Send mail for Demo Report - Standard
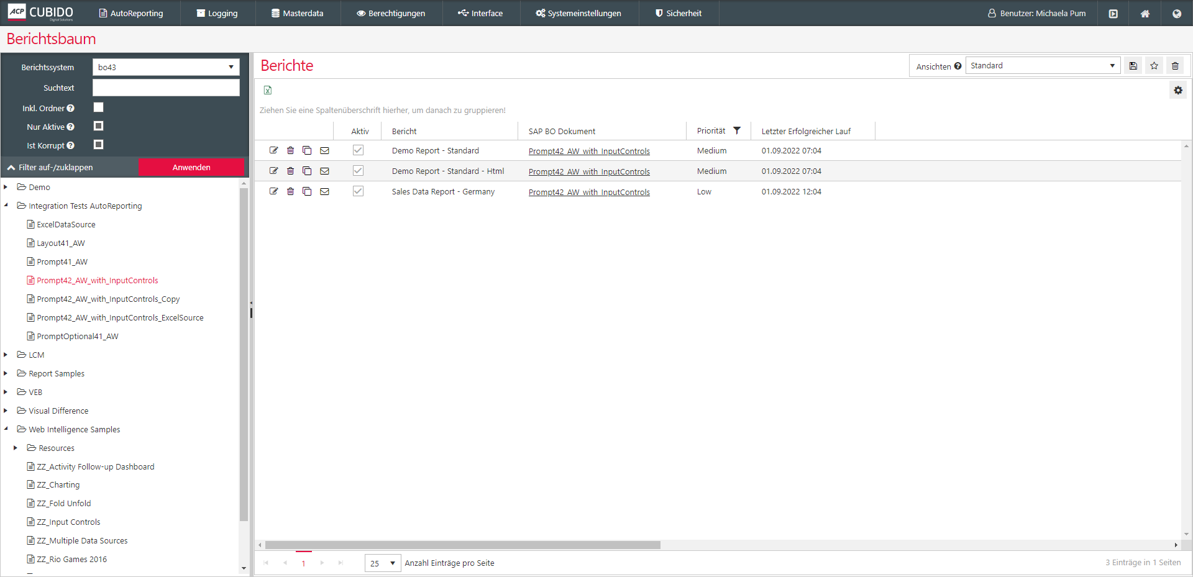 click(324, 150)
